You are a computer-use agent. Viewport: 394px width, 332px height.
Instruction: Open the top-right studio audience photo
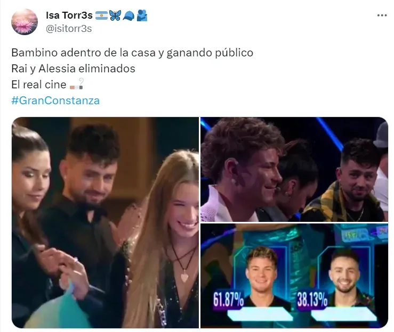pyautogui.click(x=294, y=170)
